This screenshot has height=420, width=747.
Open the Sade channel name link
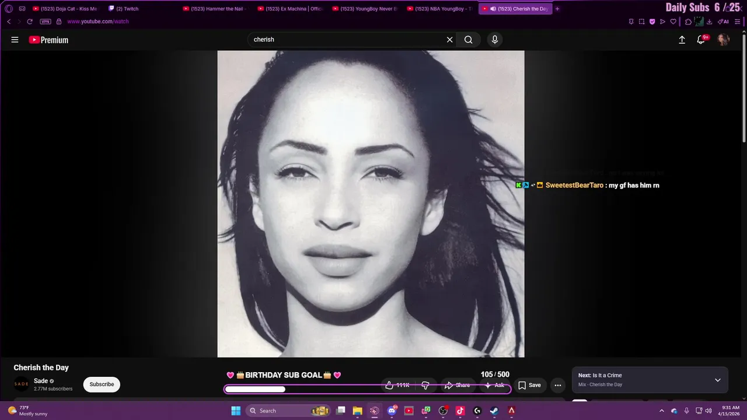pyautogui.click(x=41, y=381)
